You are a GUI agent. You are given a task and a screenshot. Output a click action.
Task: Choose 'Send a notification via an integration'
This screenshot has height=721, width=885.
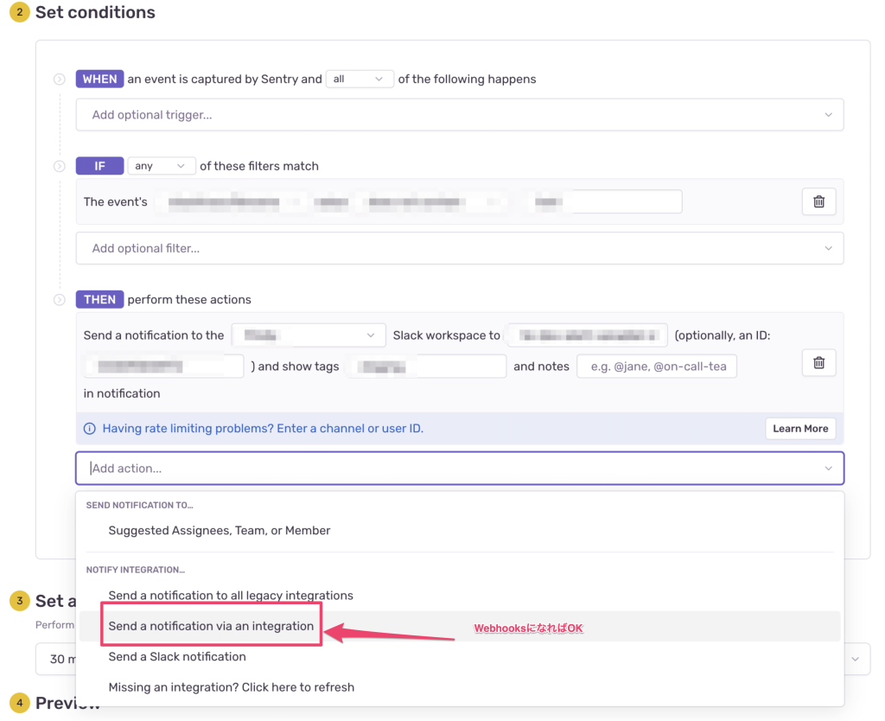click(x=211, y=626)
